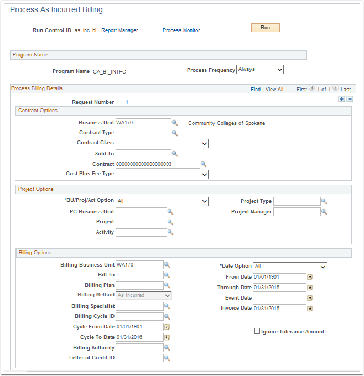Open Billing Cycle ID lookup magnifier
Screen dimensions: 364x376
coord(167,317)
